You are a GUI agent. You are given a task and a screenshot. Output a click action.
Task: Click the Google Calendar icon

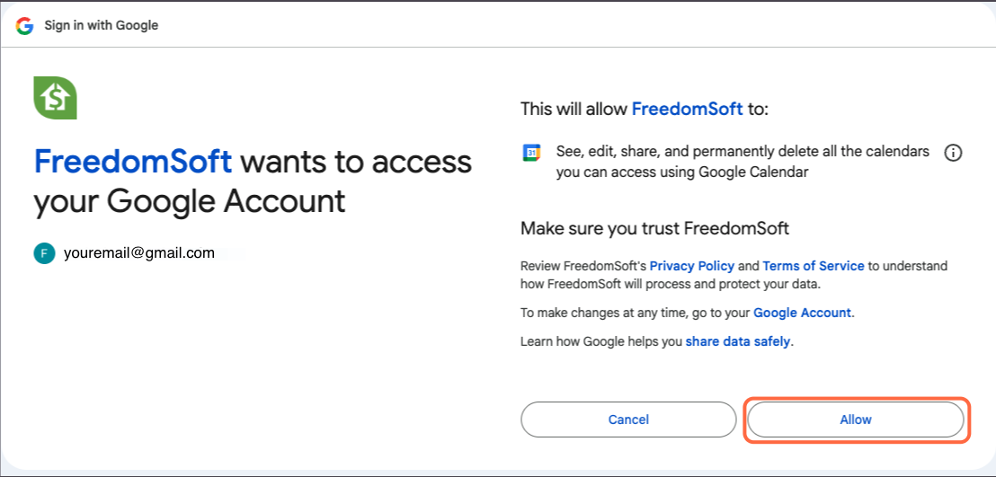click(532, 153)
